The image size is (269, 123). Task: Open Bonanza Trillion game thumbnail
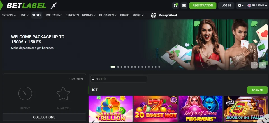(110, 109)
